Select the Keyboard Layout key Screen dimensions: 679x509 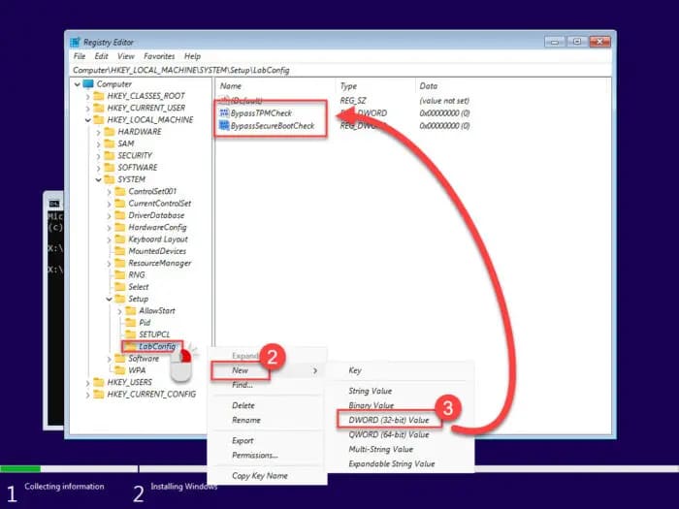pos(157,239)
